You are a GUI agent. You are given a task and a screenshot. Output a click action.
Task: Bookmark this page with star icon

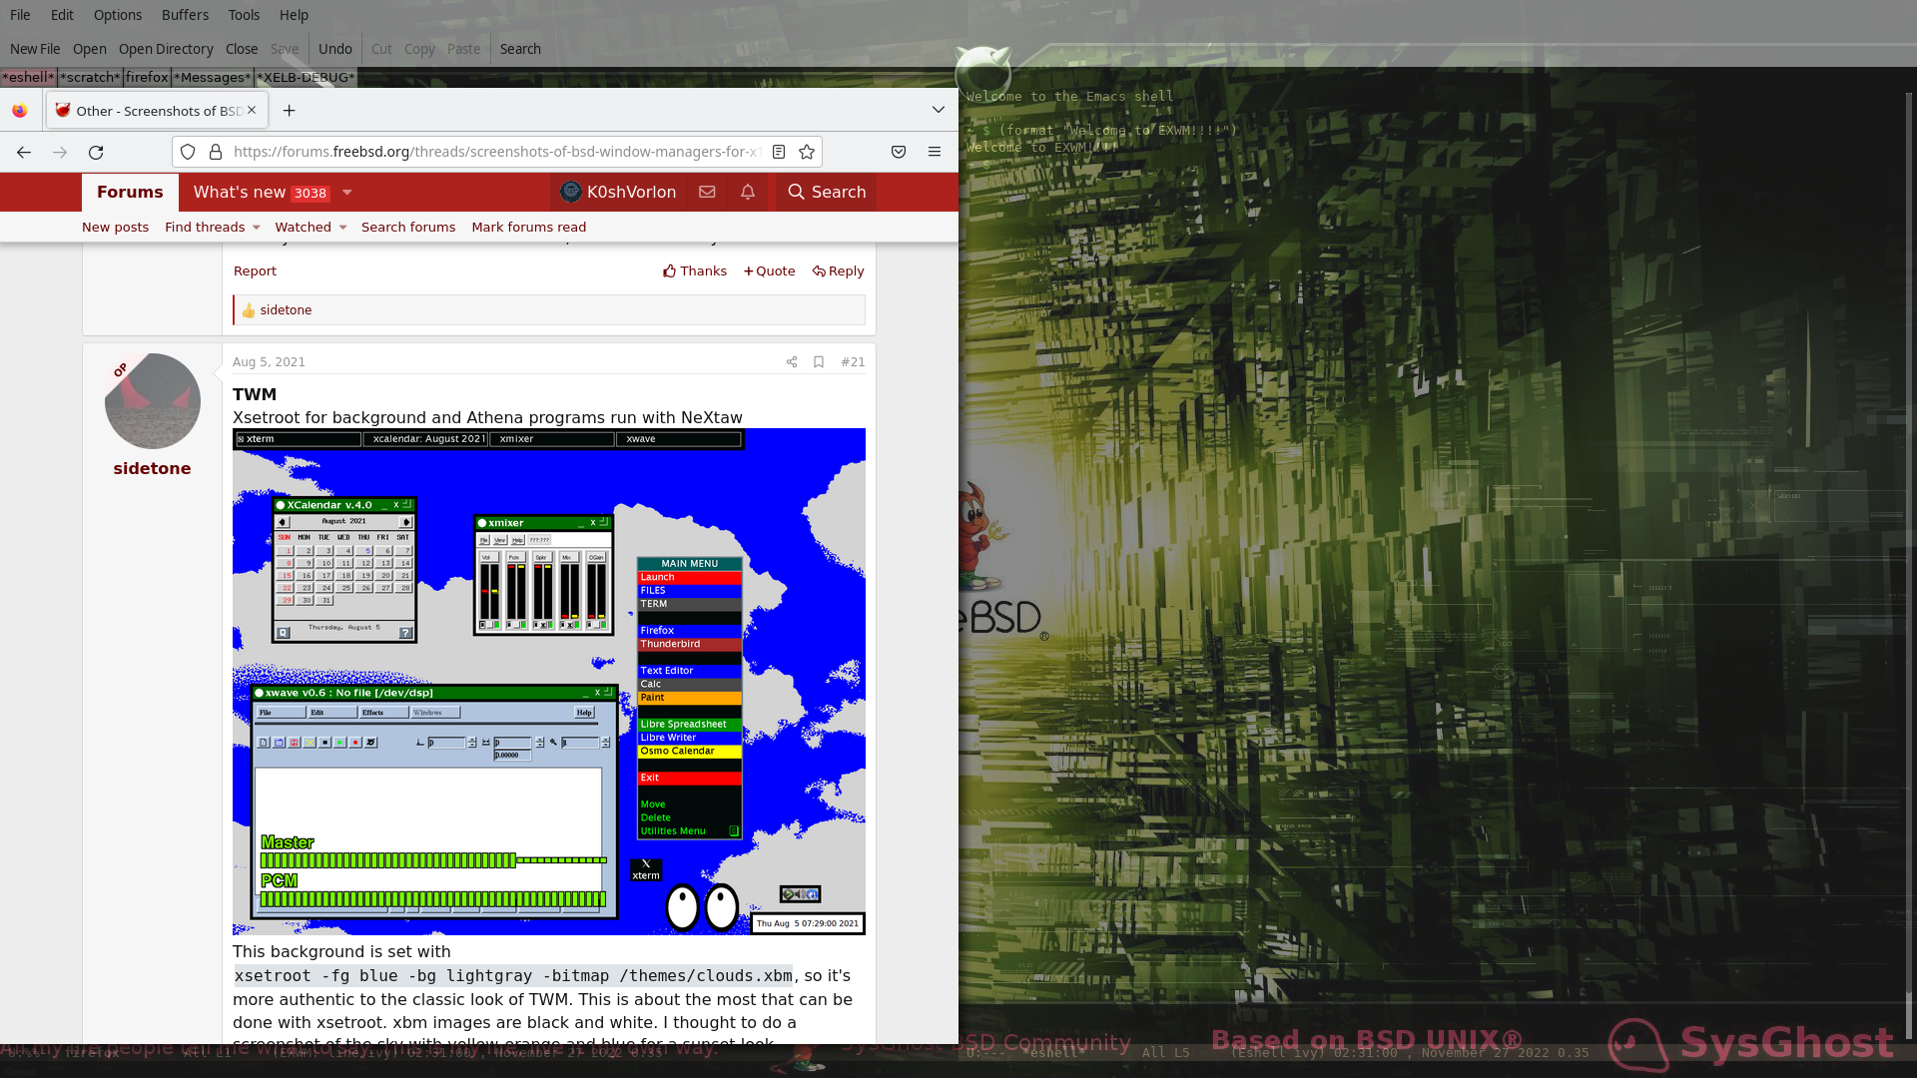(807, 152)
